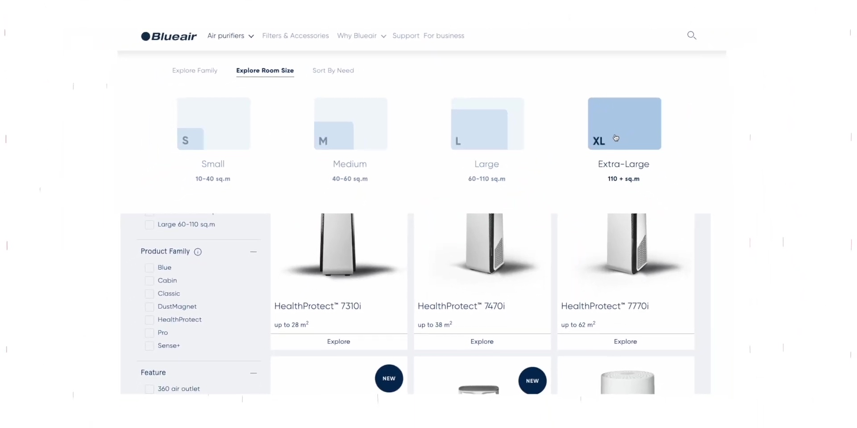Show Product Family info tooltip icon
The image size is (857, 428).
point(198,252)
